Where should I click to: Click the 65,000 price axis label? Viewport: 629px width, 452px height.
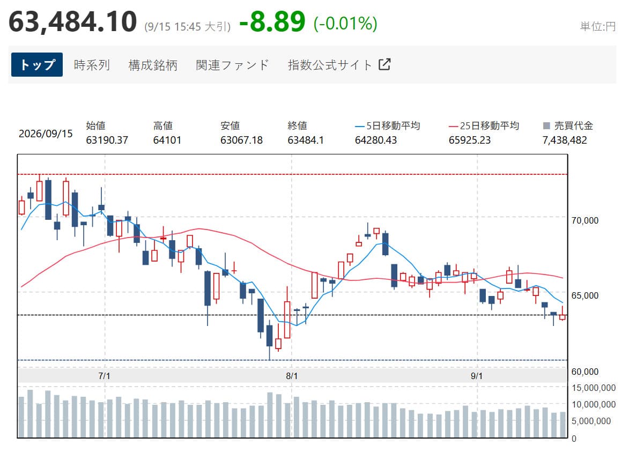pos(585,295)
